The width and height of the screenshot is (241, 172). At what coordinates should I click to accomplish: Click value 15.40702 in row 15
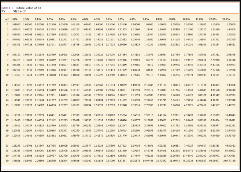[230, 105]
